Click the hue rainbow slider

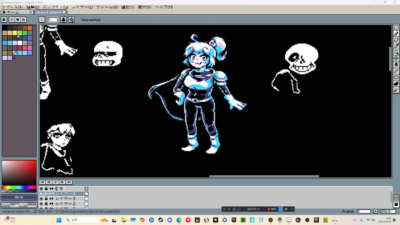(19, 188)
